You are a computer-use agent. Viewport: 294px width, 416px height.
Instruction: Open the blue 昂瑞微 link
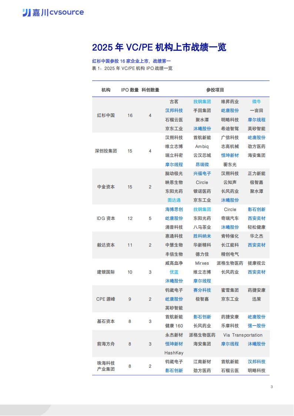point(202,164)
